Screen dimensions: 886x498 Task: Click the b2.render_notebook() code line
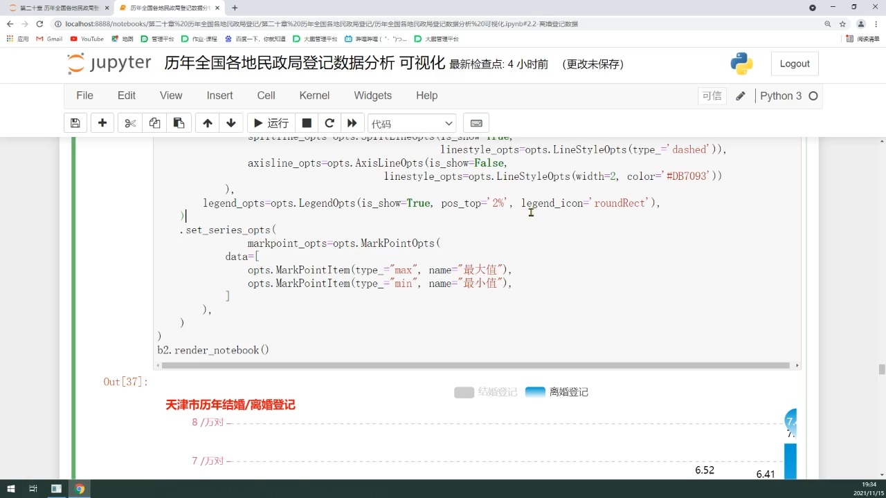click(x=213, y=350)
